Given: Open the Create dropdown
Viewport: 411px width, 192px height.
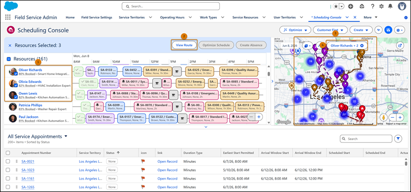Looking at the screenshot, I should click(361, 30).
